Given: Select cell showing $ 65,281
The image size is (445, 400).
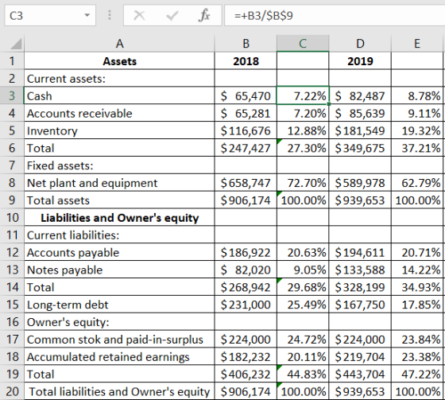Looking at the screenshot, I should [246, 113].
